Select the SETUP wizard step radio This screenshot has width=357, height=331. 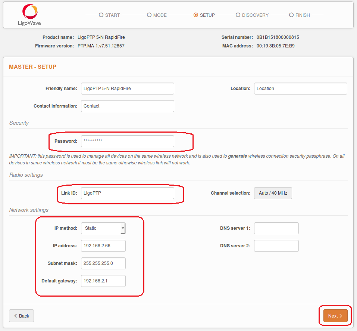(x=195, y=15)
